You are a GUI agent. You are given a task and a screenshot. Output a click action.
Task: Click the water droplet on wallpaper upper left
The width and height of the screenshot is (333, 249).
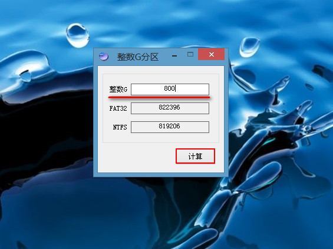(78, 35)
